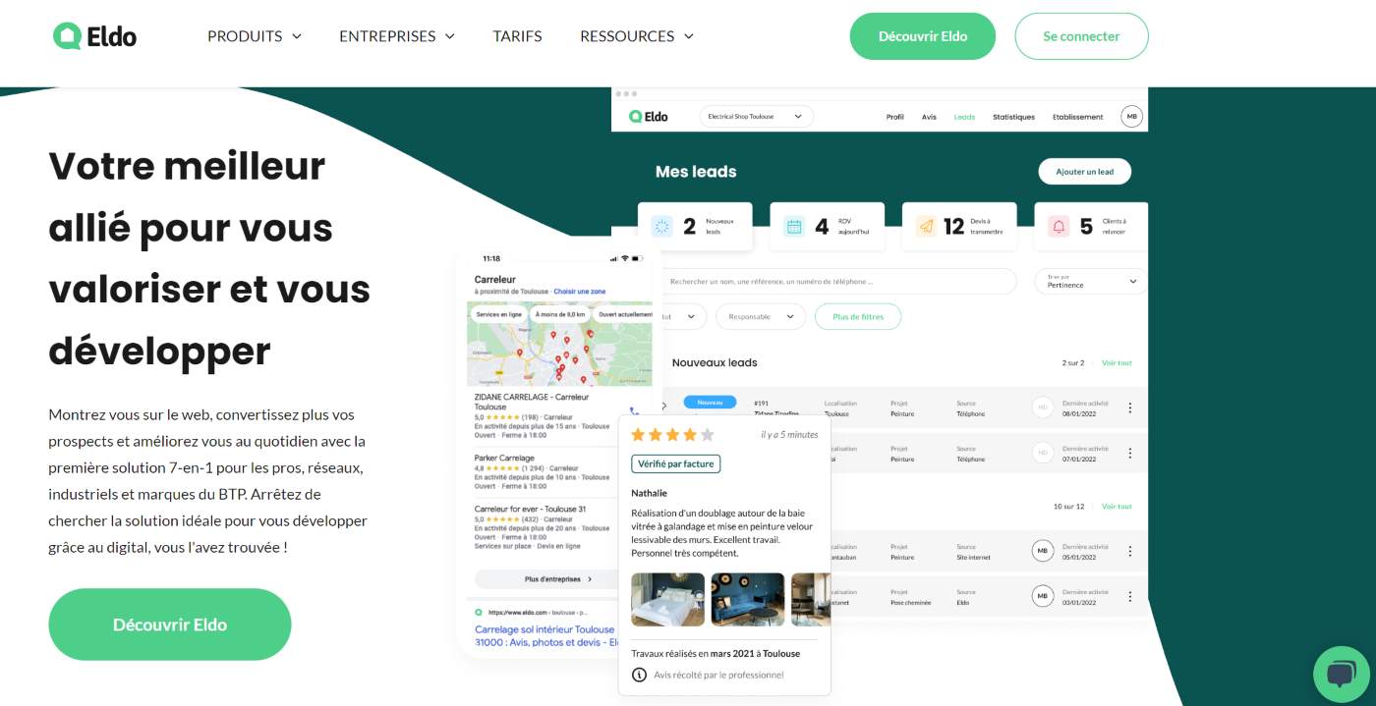
Task: Click the Plus d'entreprises button
Action: tap(557, 579)
